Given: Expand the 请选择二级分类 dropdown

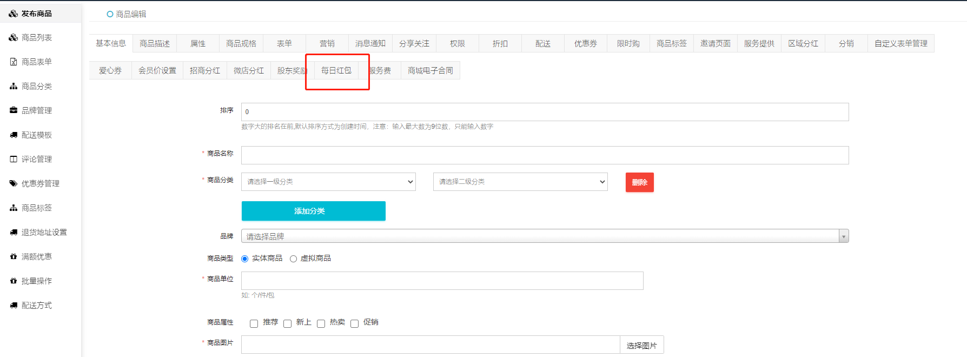Looking at the screenshot, I should point(520,182).
